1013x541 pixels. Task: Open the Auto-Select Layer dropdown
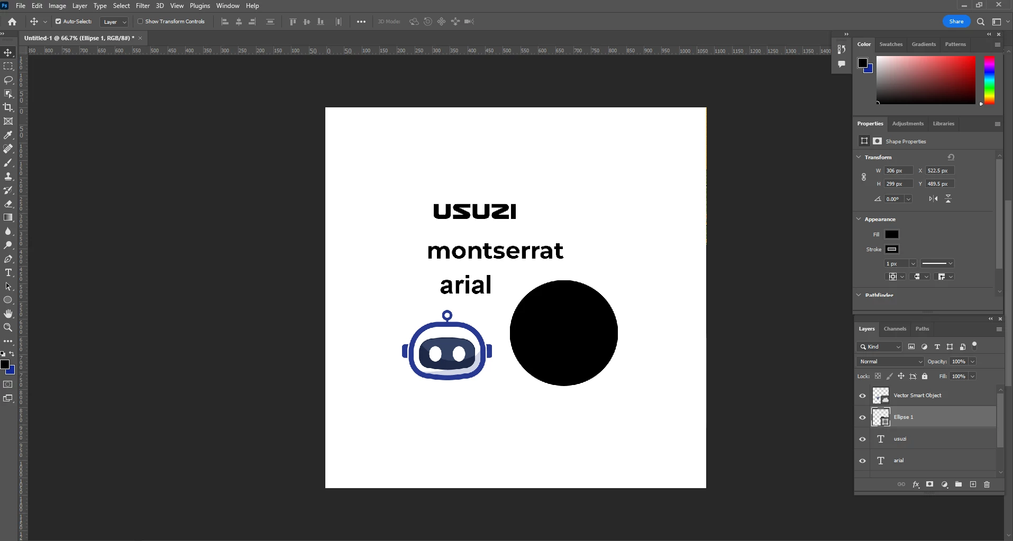tap(114, 22)
